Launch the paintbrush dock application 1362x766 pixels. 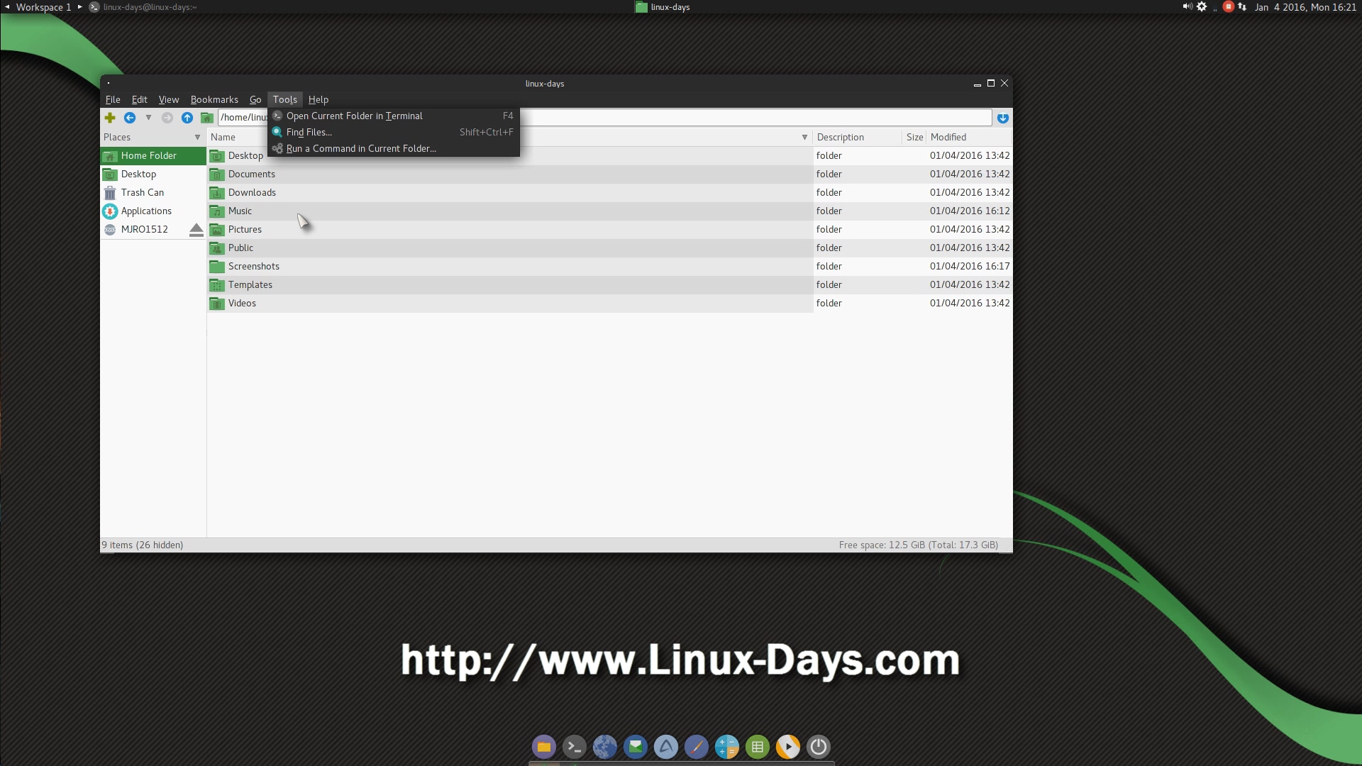click(697, 746)
